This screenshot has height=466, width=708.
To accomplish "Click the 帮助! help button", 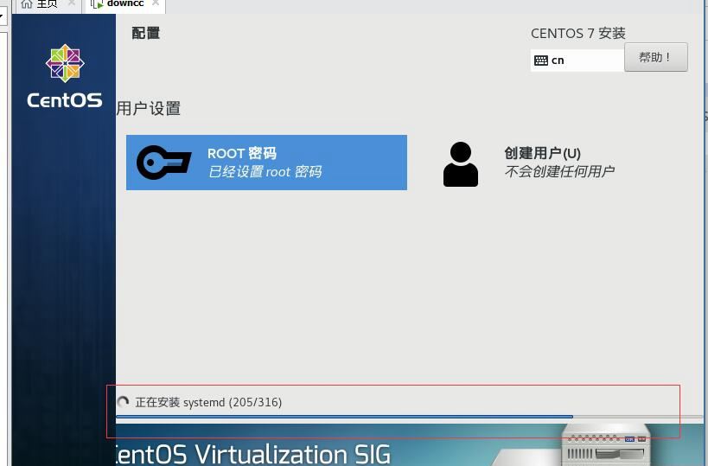I will pyautogui.click(x=655, y=57).
